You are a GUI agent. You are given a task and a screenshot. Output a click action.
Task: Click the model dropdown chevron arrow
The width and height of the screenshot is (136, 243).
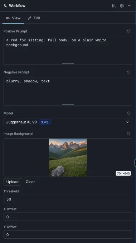click(127, 122)
